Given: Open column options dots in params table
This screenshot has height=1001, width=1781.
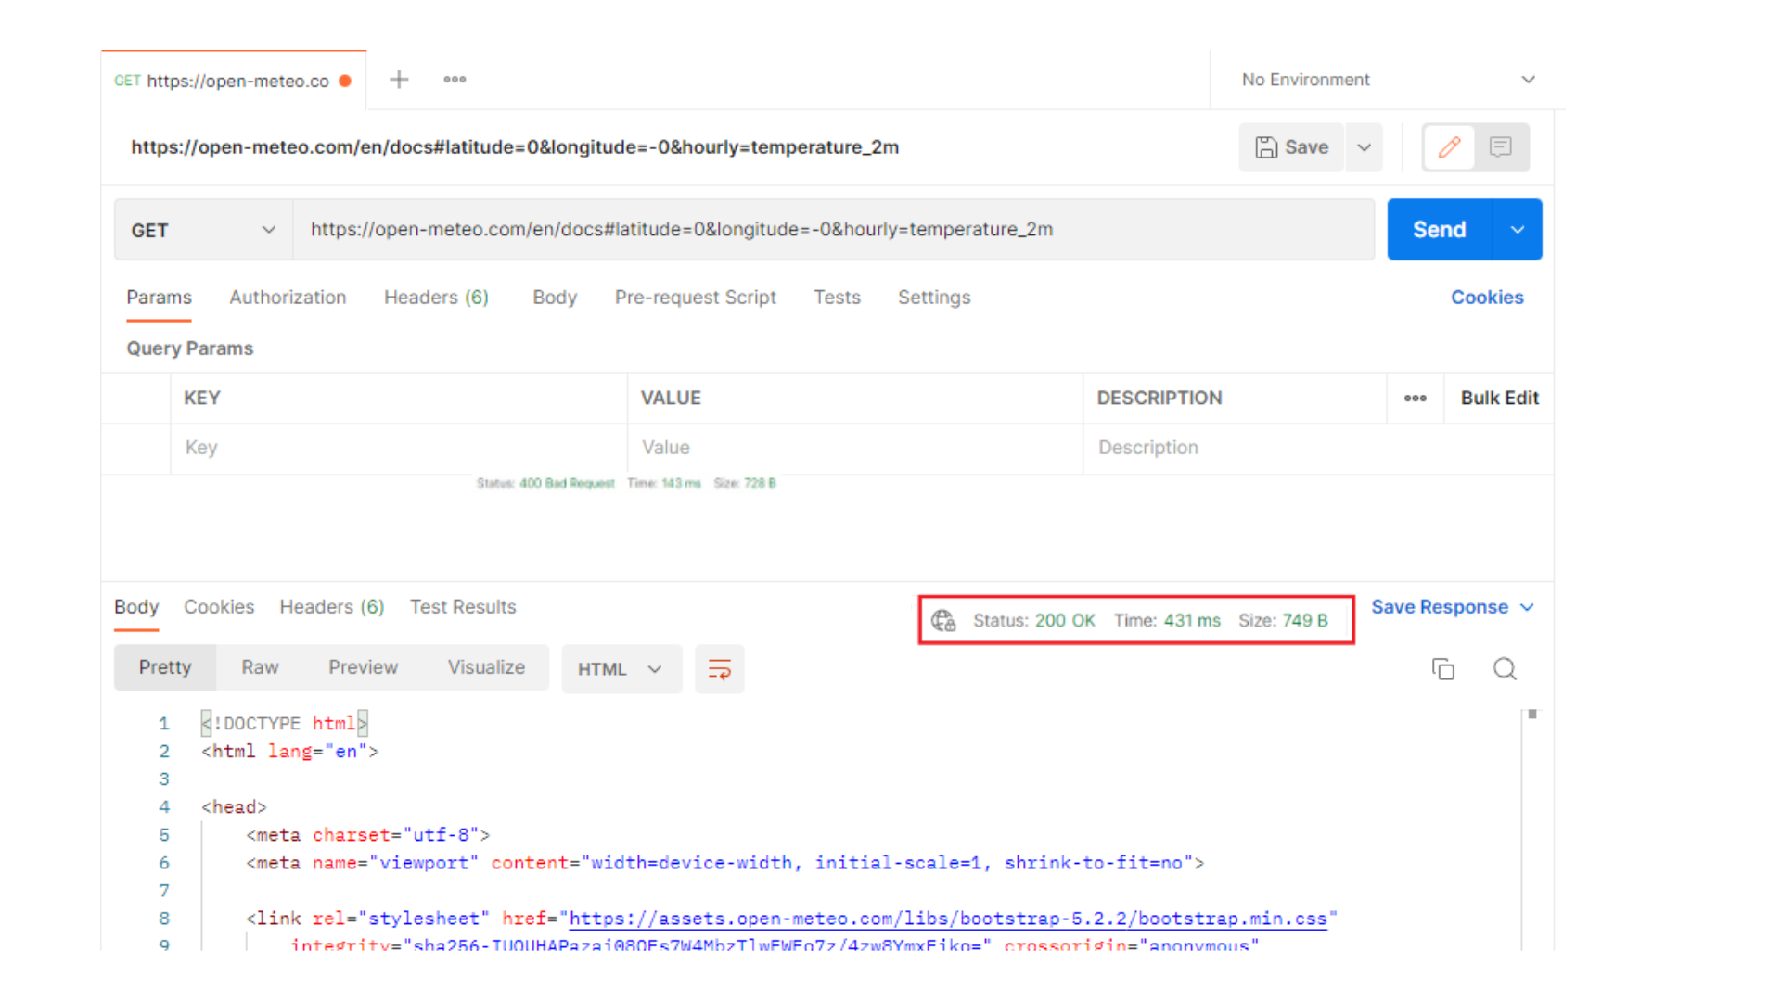Looking at the screenshot, I should pos(1416,399).
